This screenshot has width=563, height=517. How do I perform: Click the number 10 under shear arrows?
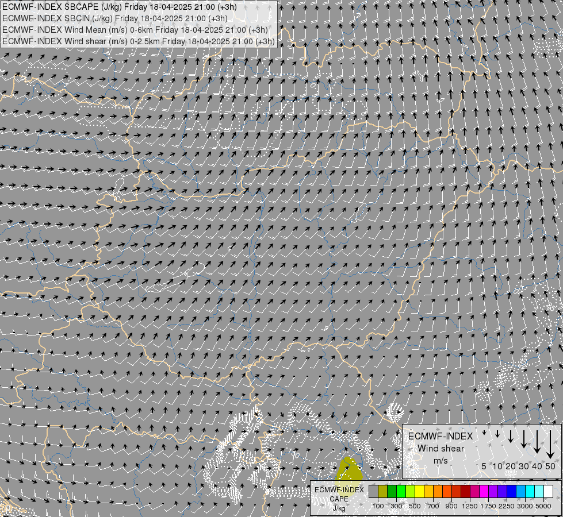[x=497, y=466]
